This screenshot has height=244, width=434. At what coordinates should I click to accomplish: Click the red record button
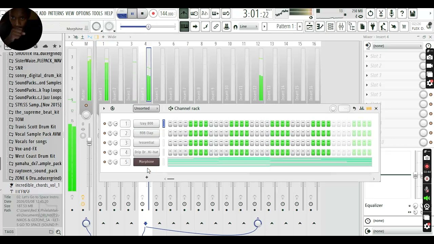[153, 14]
